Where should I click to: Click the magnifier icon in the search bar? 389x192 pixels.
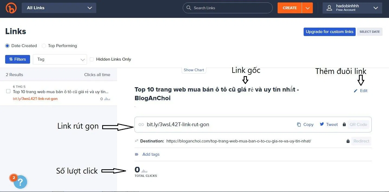point(189,8)
